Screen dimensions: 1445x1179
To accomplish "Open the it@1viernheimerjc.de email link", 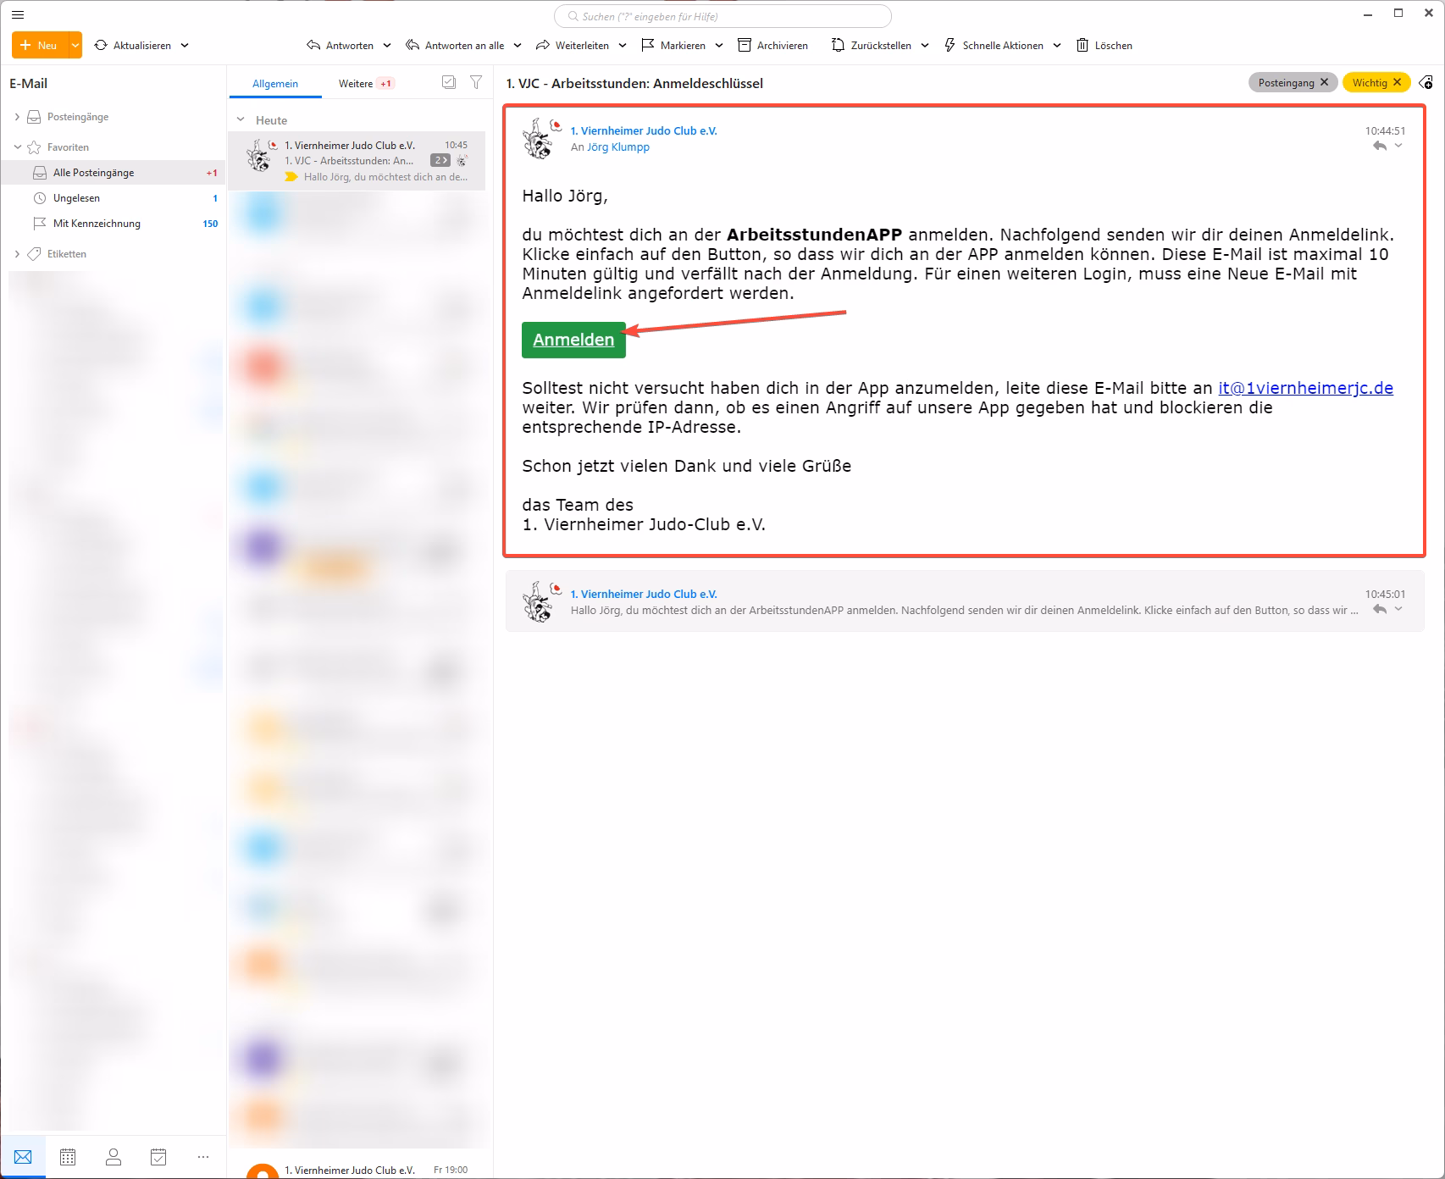I will tap(1305, 388).
